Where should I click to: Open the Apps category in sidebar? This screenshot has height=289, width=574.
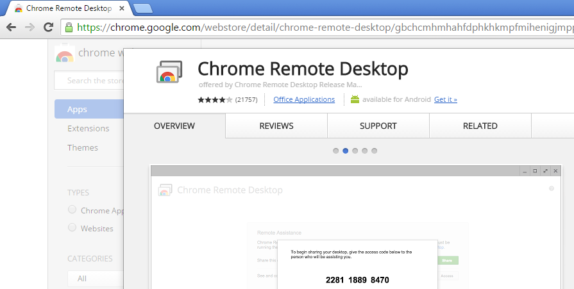89,109
